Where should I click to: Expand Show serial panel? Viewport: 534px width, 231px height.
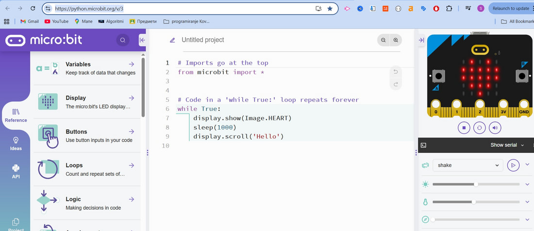pyautogui.click(x=507, y=145)
